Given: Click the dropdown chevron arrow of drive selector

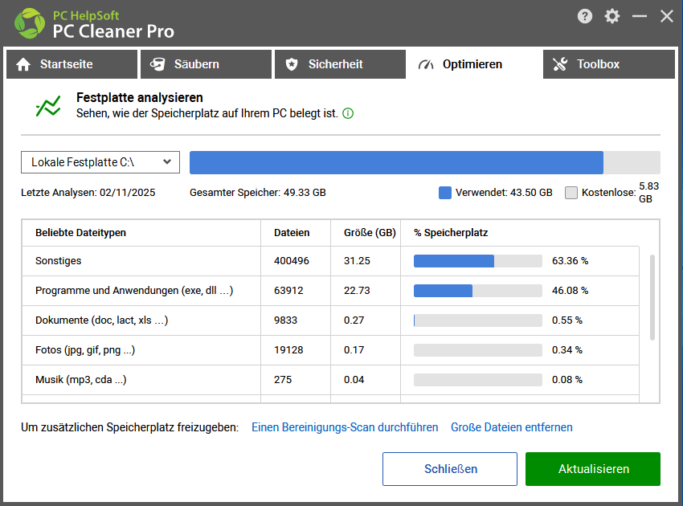Looking at the screenshot, I should (167, 162).
